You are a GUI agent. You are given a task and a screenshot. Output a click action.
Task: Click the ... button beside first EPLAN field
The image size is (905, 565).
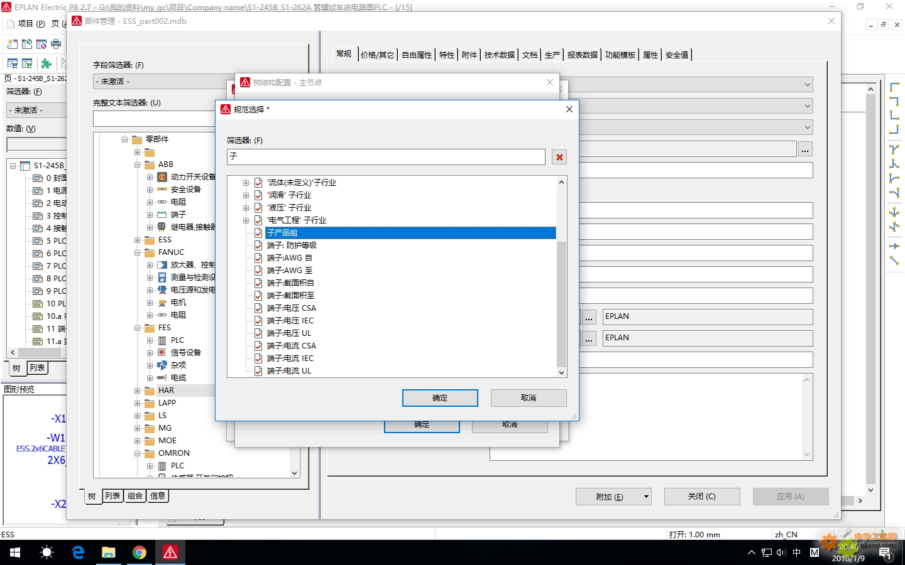pyautogui.click(x=589, y=317)
